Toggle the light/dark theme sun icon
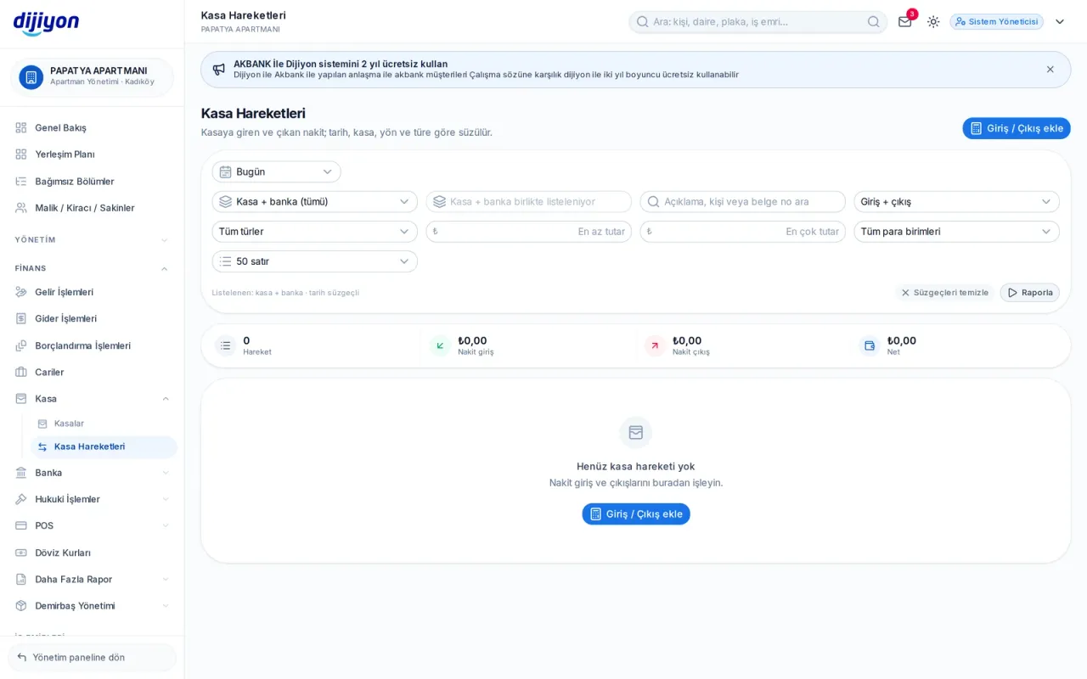Image resolution: width=1087 pixels, height=679 pixels. click(x=933, y=21)
